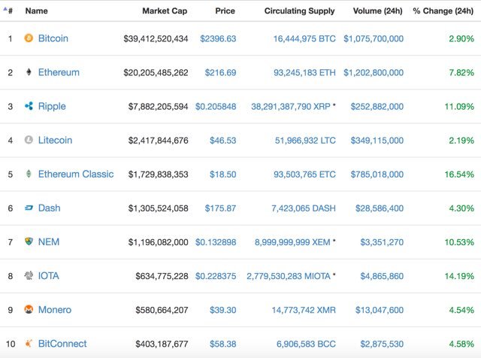Click the Ethereum diamond logo icon
Viewport: 481px width, 358px height.
[29, 72]
